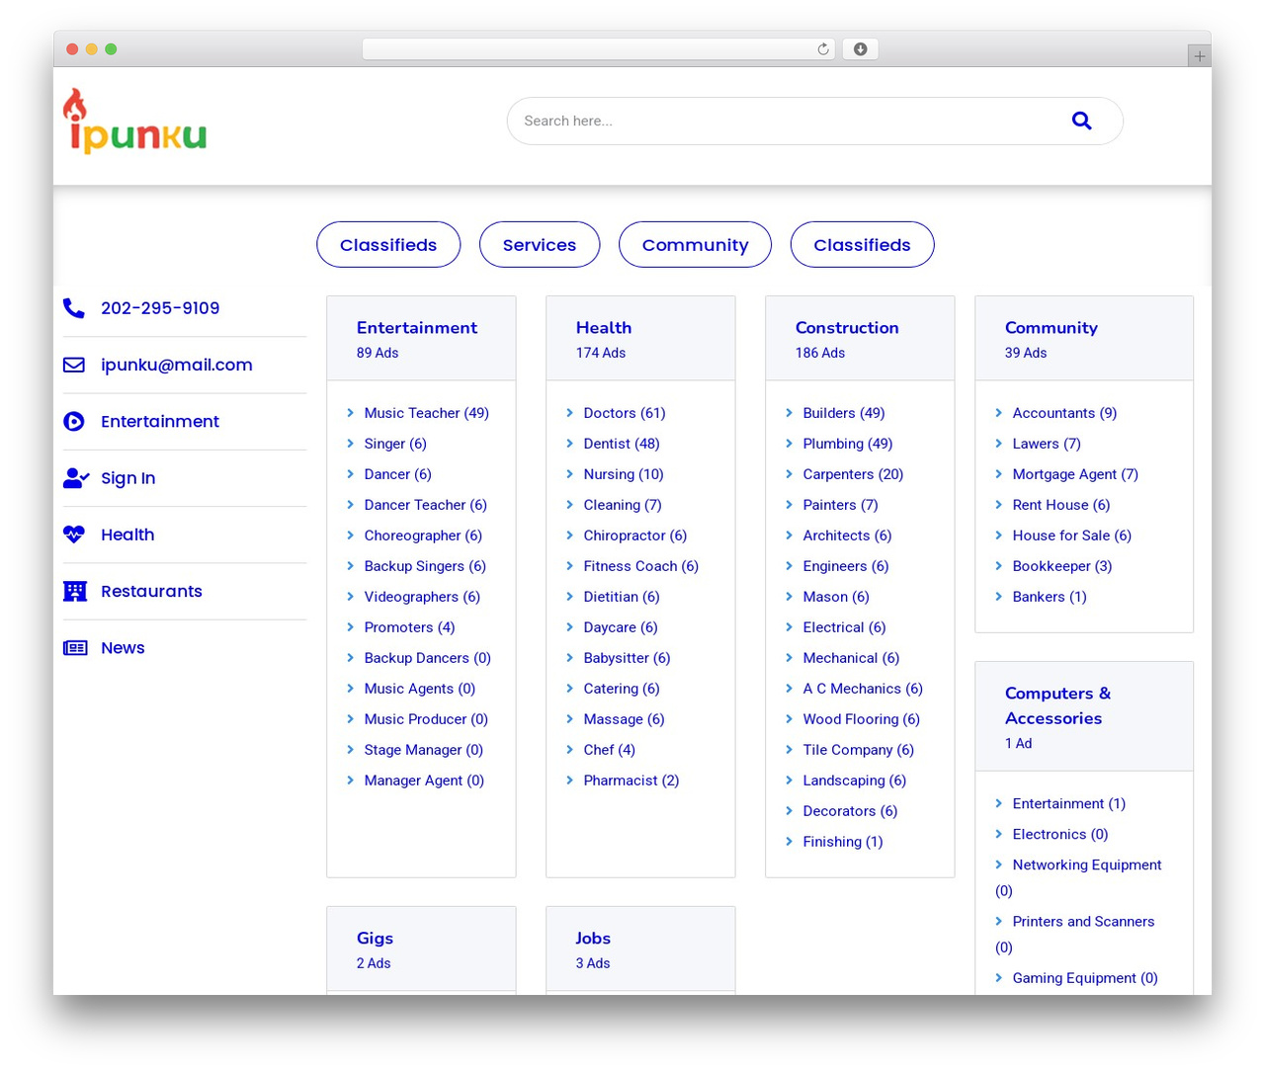Screen dimensions: 1265x1071
Task: Click the browser download arrow icon
Action: (x=860, y=49)
